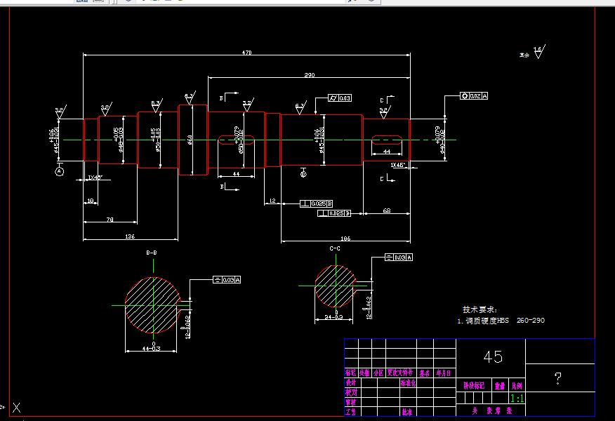Click the 分区 title block cell
This screenshot has height=421, width=615.
(x=378, y=373)
